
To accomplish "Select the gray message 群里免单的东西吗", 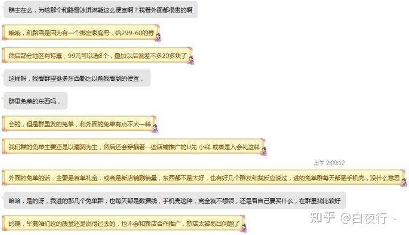I will click(x=35, y=101).
